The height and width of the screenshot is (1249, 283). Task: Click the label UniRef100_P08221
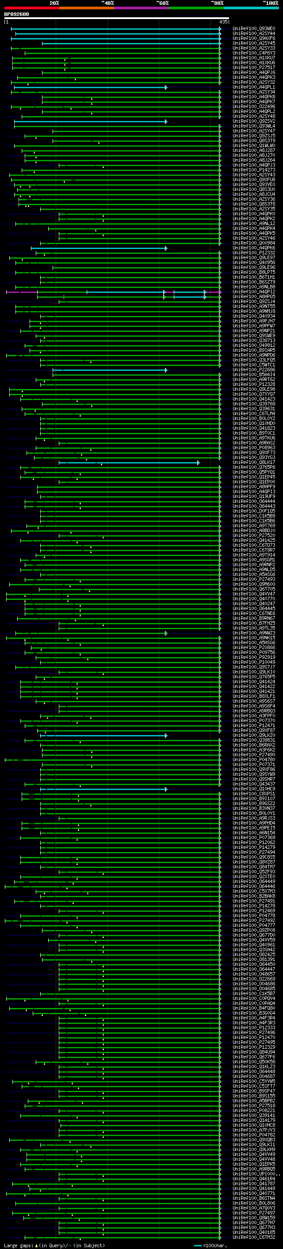click(x=254, y=1110)
